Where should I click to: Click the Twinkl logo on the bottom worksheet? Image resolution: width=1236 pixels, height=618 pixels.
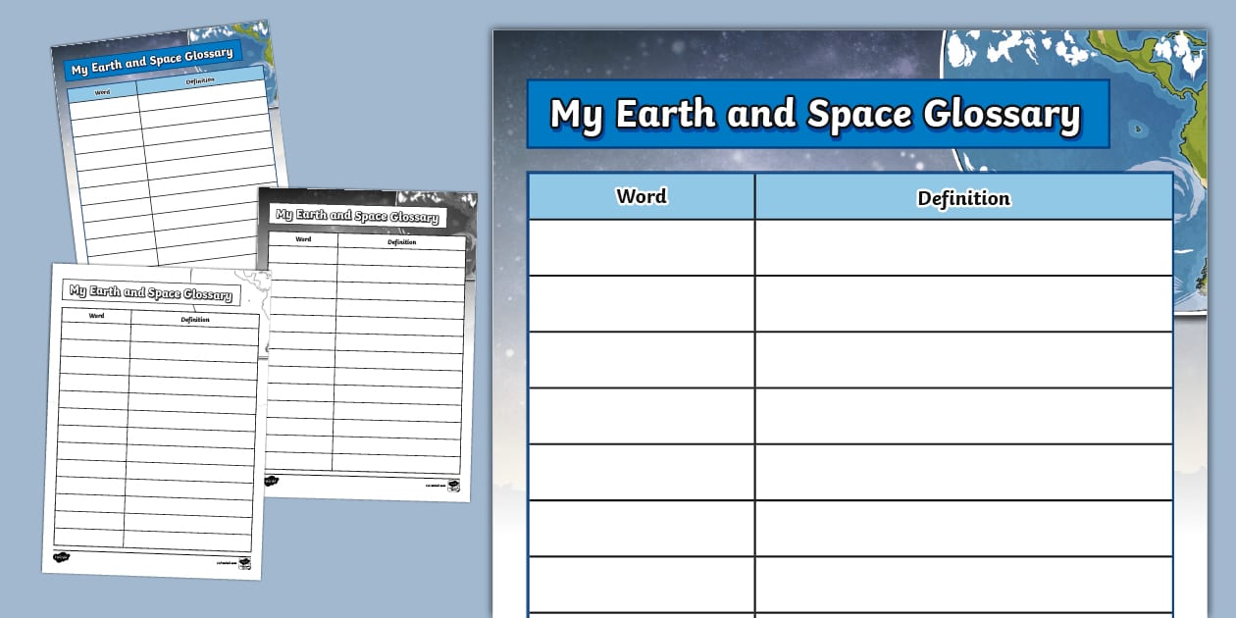tap(60, 557)
